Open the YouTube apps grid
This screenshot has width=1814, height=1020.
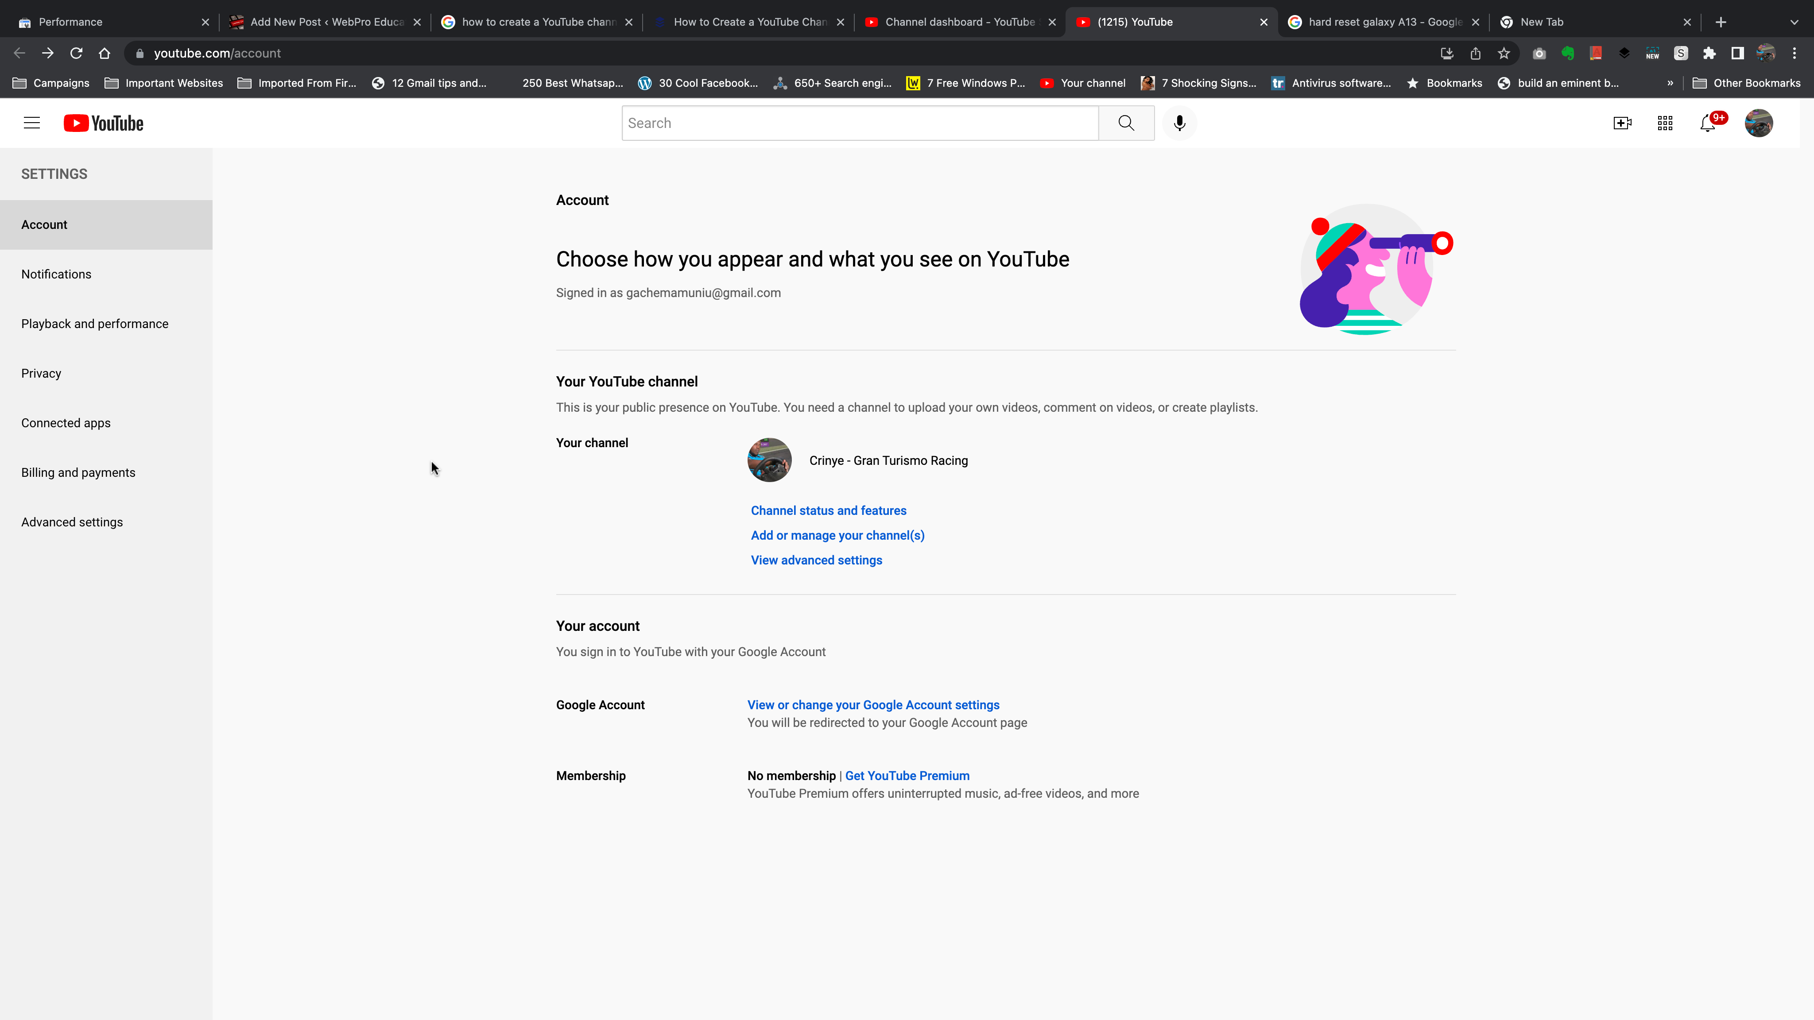[1665, 123]
